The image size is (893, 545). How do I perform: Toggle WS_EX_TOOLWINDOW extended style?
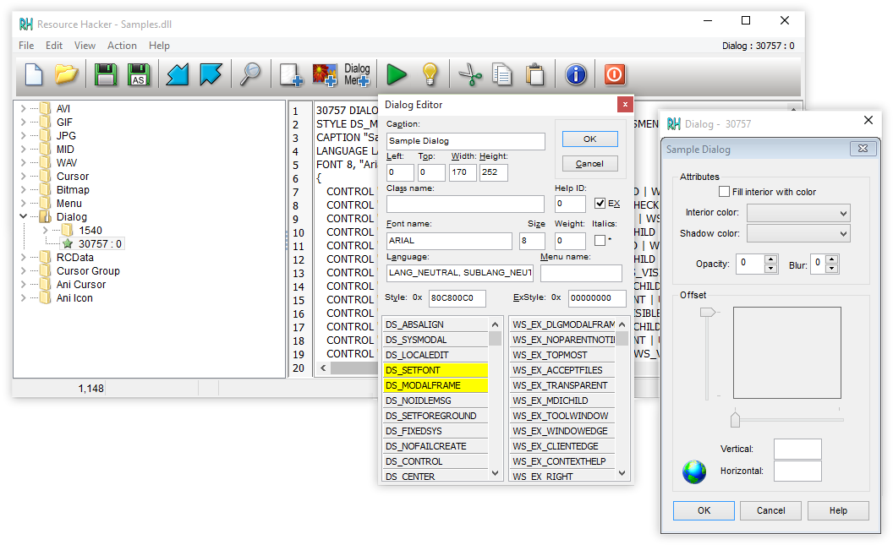click(x=562, y=416)
